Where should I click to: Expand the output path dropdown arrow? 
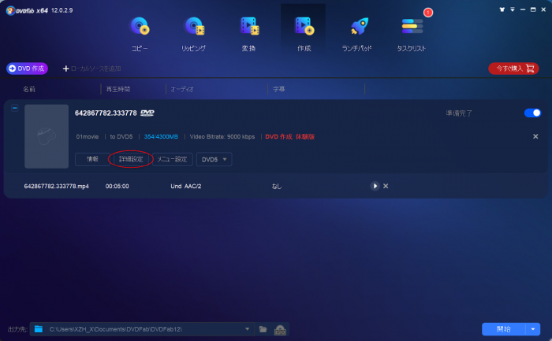tap(247, 329)
